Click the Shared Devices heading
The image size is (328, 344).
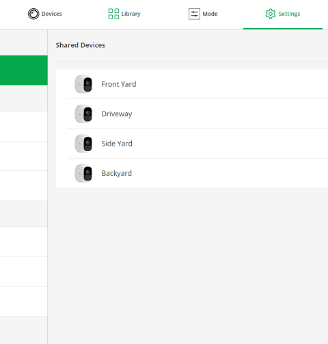coord(81,45)
